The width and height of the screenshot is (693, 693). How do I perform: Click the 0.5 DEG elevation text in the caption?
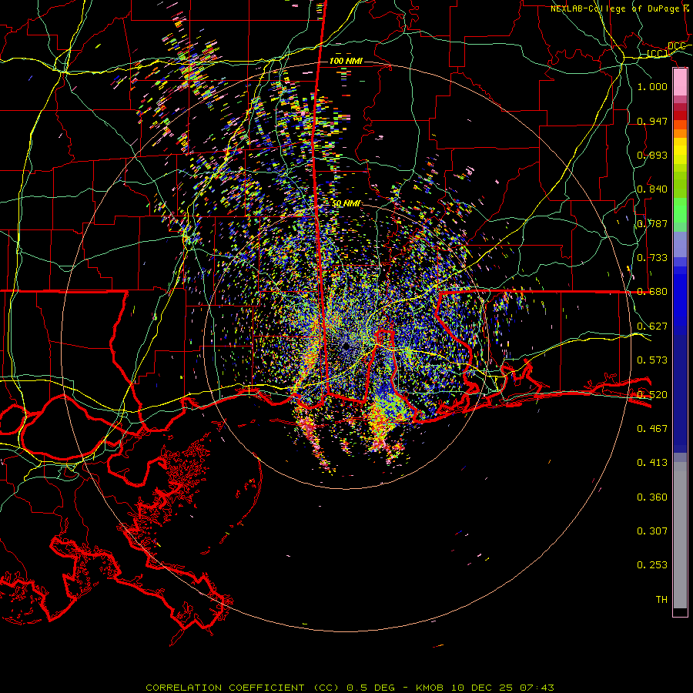point(370,688)
